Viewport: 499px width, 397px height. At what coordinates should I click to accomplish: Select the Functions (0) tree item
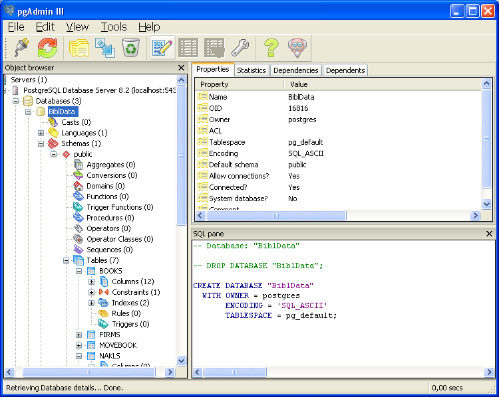108,197
